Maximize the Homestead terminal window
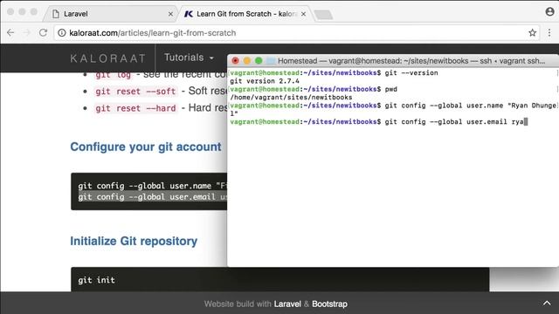This screenshot has width=559, height=314. (259, 61)
